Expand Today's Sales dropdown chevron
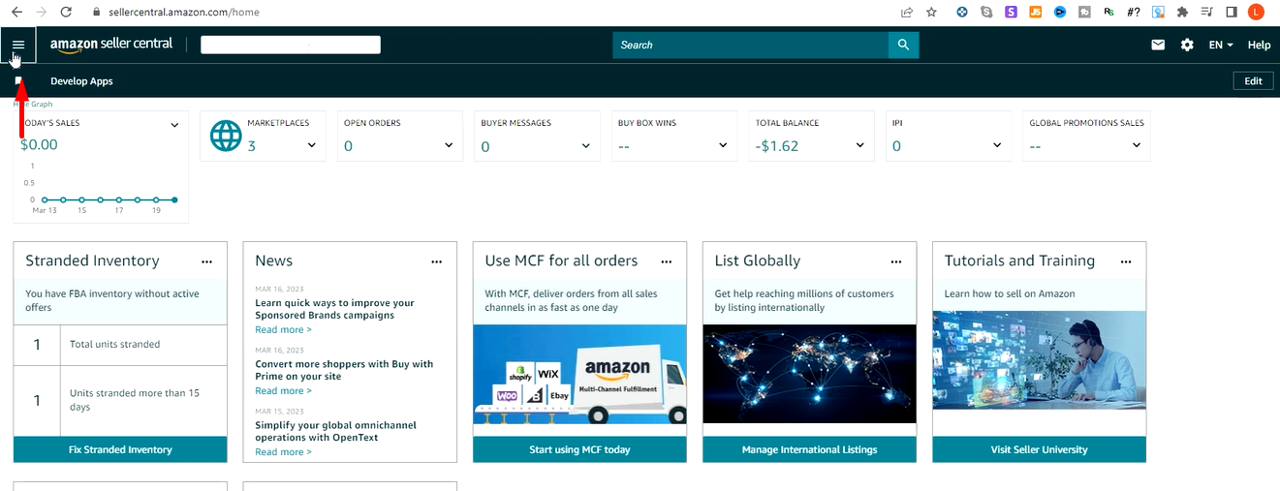The width and height of the screenshot is (1280, 491). pos(175,125)
